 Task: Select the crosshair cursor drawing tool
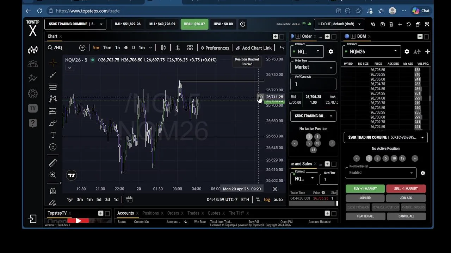pos(53,63)
